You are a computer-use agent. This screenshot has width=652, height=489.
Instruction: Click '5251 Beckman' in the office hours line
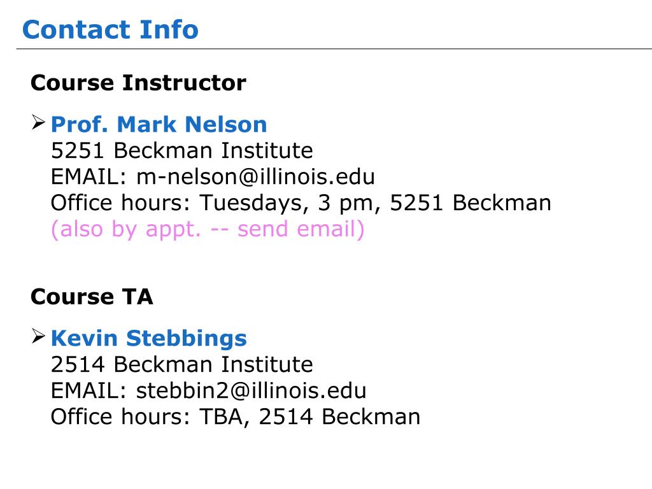pyautogui.click(x=471, y=203)
